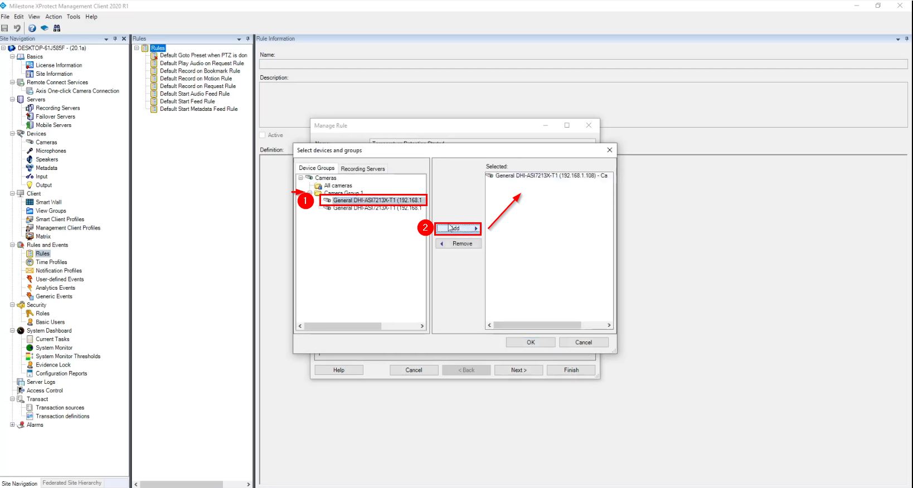The width and height of the screenshot is (913, 488).
Task: Click the System Monitor green icon
Action: point(30,348)
